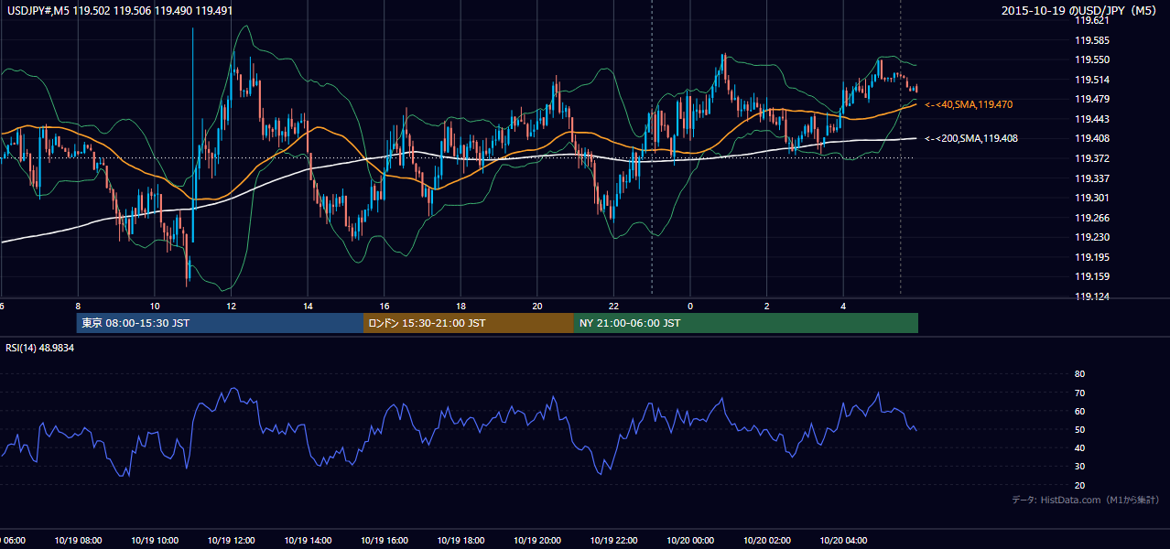Select the London 15:30-21:00 JST session bar

[469, 323]
